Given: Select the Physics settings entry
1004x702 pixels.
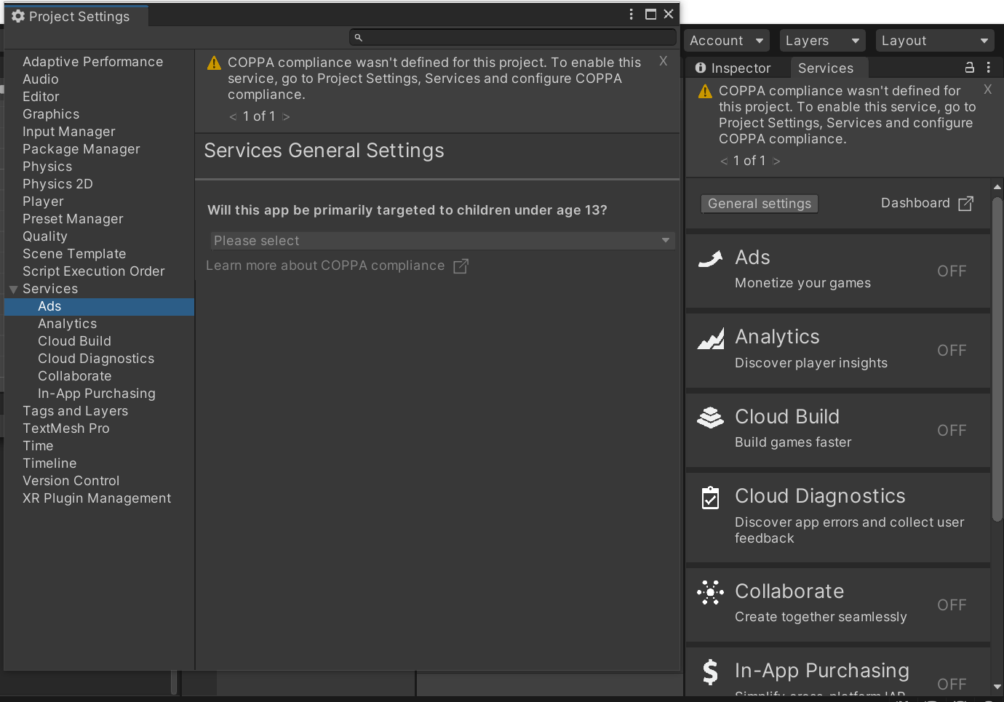Looking at the screenshot, I should [x=47, y=167].
